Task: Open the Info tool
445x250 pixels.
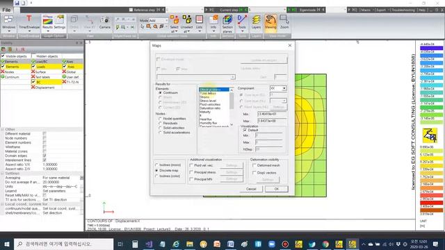Action: pos(213,23)
